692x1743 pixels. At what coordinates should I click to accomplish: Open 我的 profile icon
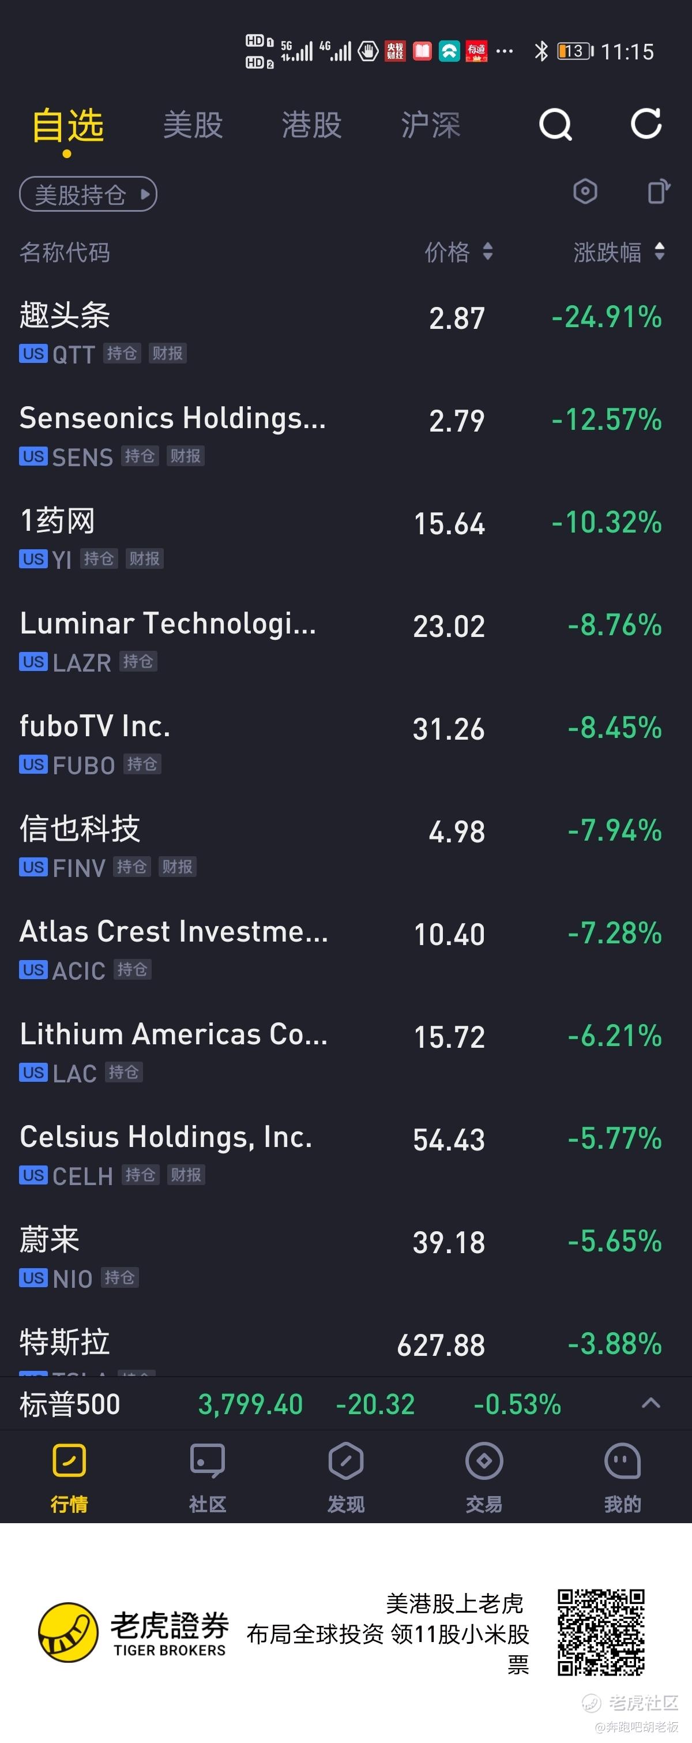622,1461
